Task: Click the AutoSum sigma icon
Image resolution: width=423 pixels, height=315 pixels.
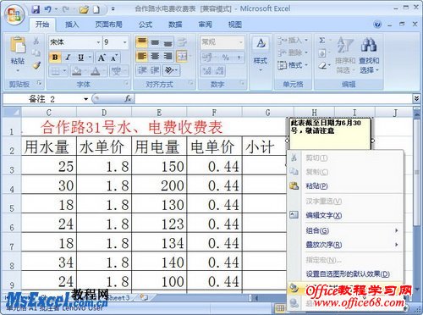Action: tap(322, 41)
